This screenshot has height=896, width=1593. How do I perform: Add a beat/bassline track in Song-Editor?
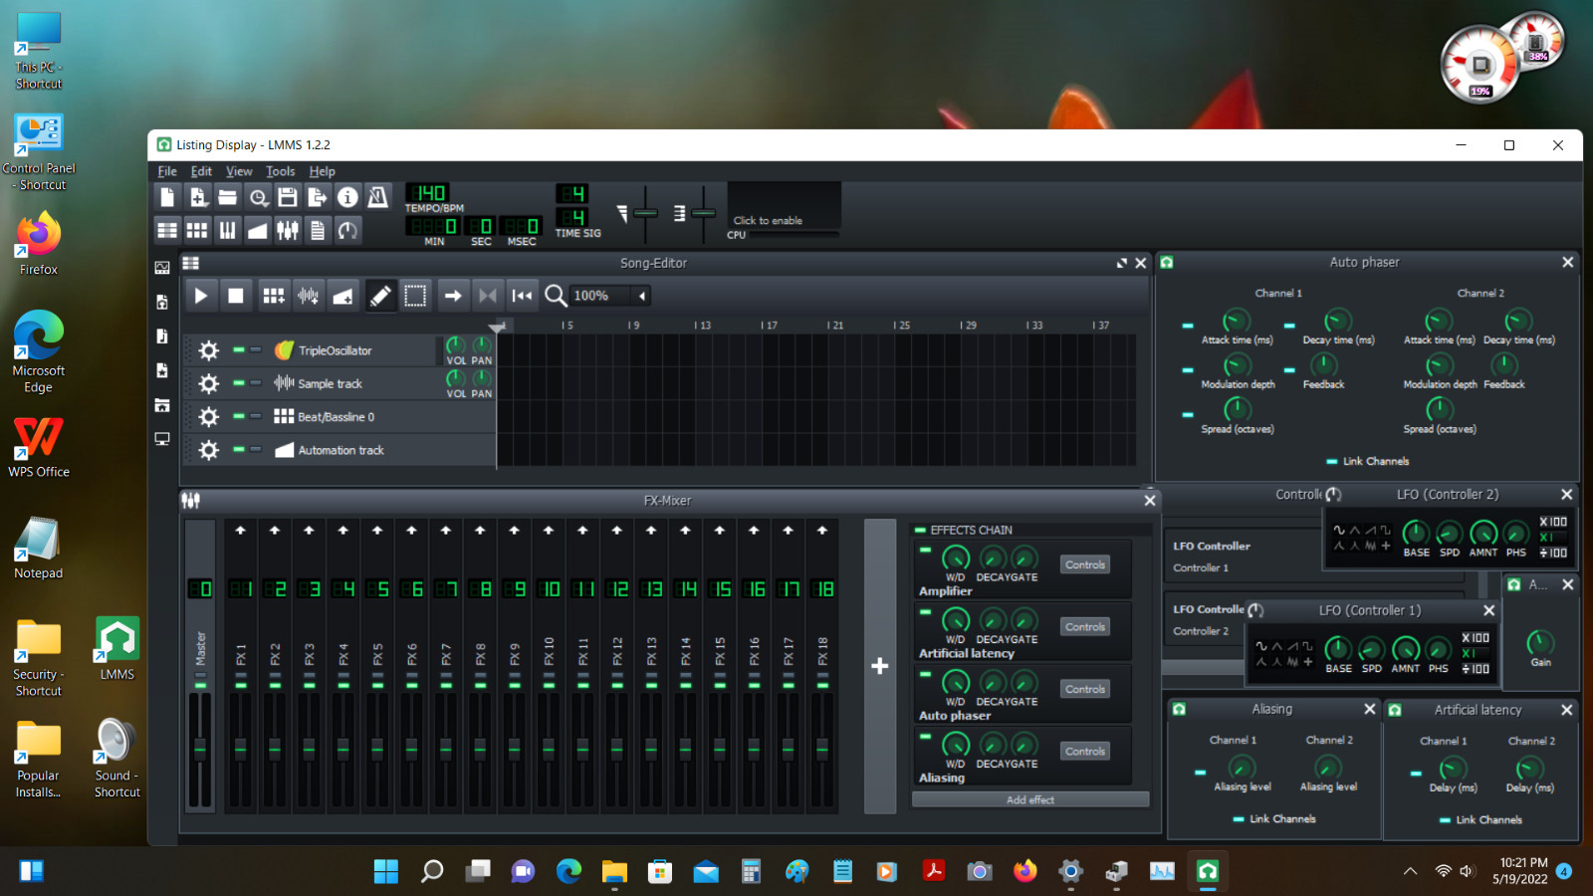[x=273, y=296]
